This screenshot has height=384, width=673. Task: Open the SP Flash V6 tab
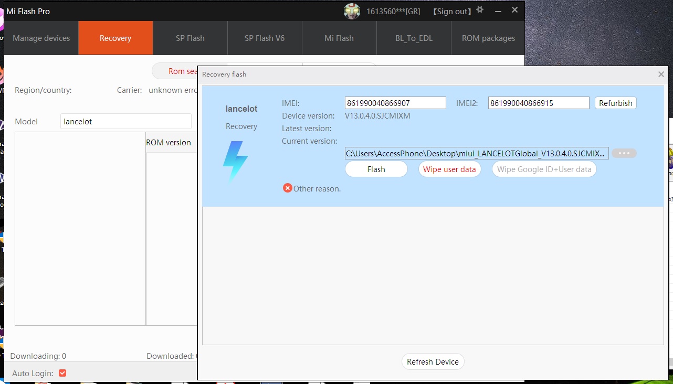265,38
